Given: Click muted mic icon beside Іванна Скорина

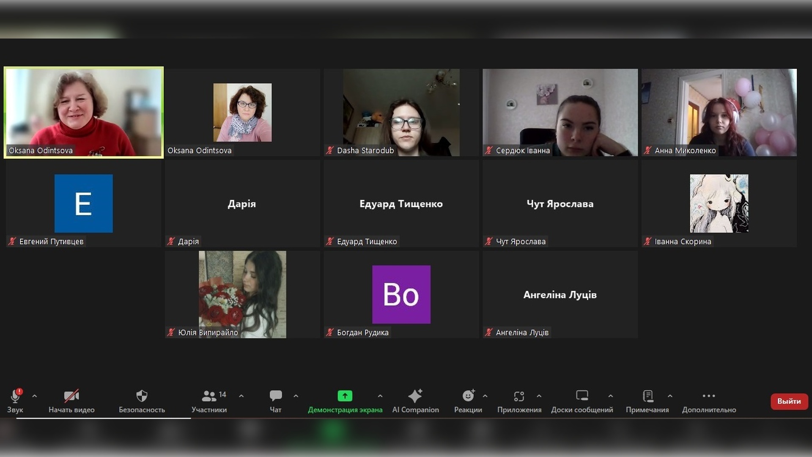Looking at the screenshot, I should click(648, 241).
